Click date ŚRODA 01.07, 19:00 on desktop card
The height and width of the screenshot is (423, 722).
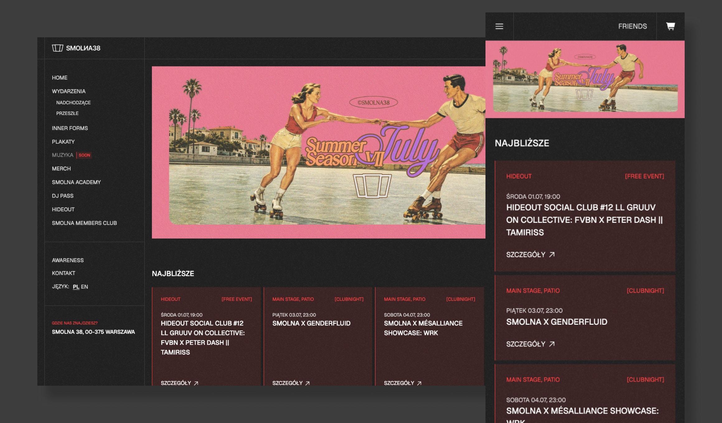click(x=181, y=315)
